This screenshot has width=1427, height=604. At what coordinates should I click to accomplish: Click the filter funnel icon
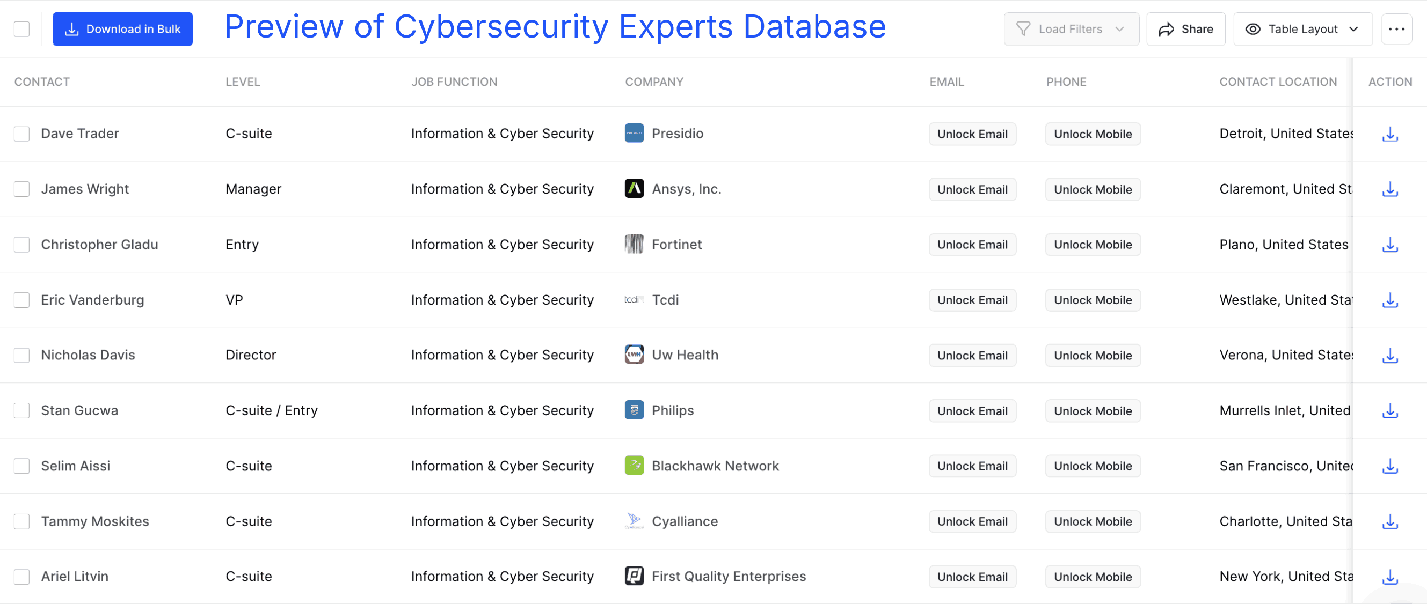1023,29
